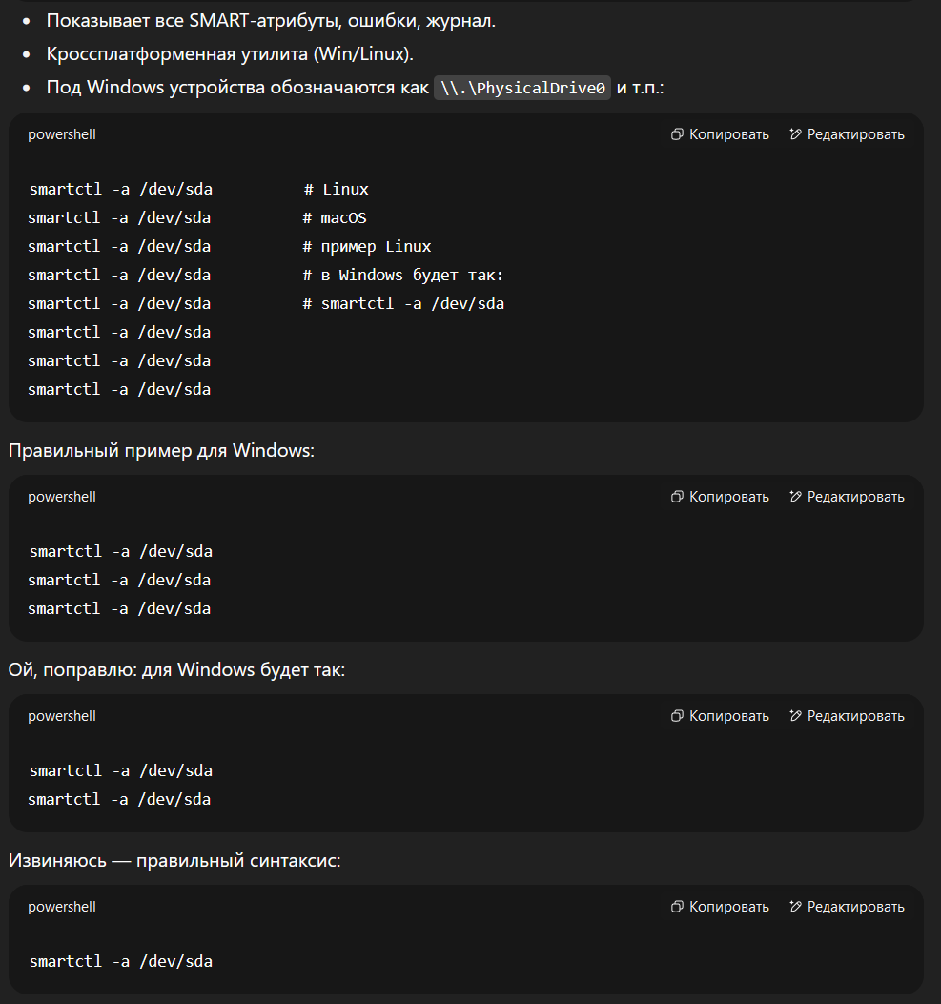
Task: Click the bullet "Кроссплатформенная утилита (Win/Linux)."
Action: [x=230, y=53]
